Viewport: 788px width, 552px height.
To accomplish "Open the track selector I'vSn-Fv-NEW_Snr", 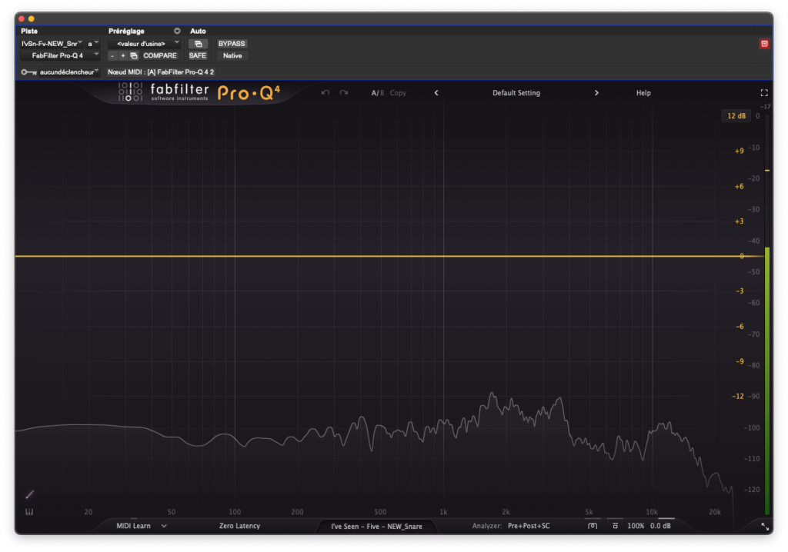I will point(52,44).
